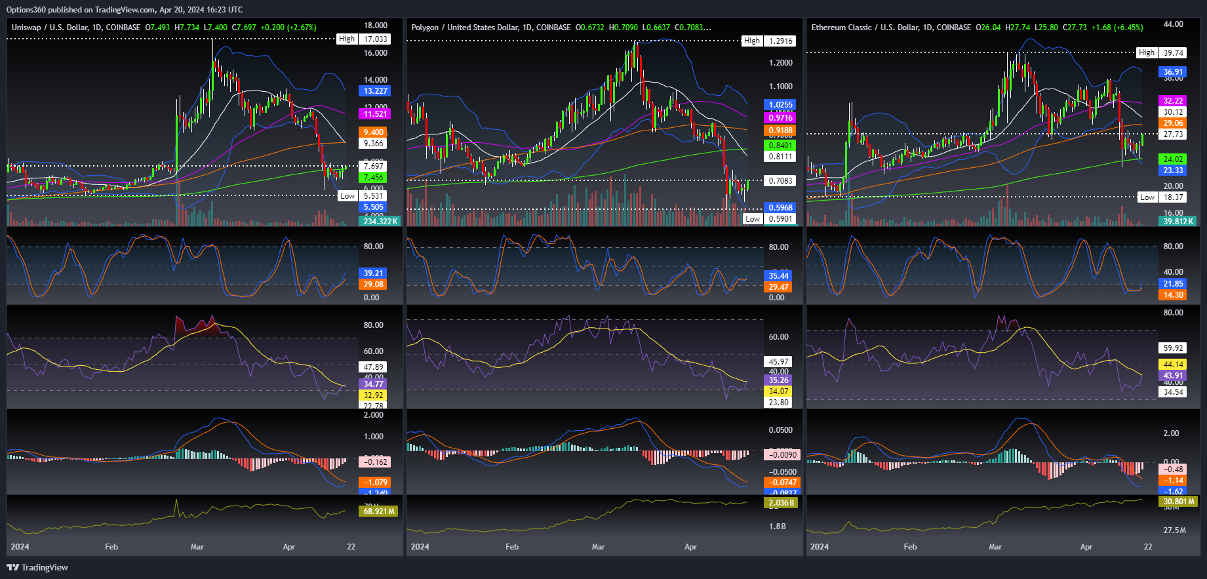This screenshot has width=1207, height=579.
Task: Click the Polygon Low 0.5901 label
Action: [770, 219]
